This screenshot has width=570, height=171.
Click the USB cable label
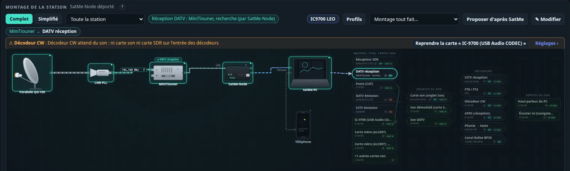click(218, 65)
